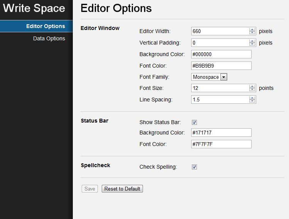Edit the editor Background Color #000000 field
The width and height of the screenshot is (289, 219).
tap(221, 54)
